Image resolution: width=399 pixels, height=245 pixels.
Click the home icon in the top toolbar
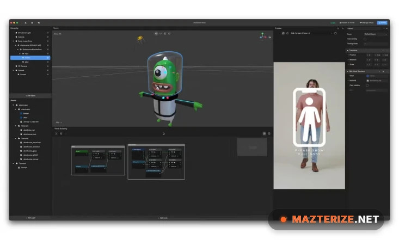click(x=24, y=23)
